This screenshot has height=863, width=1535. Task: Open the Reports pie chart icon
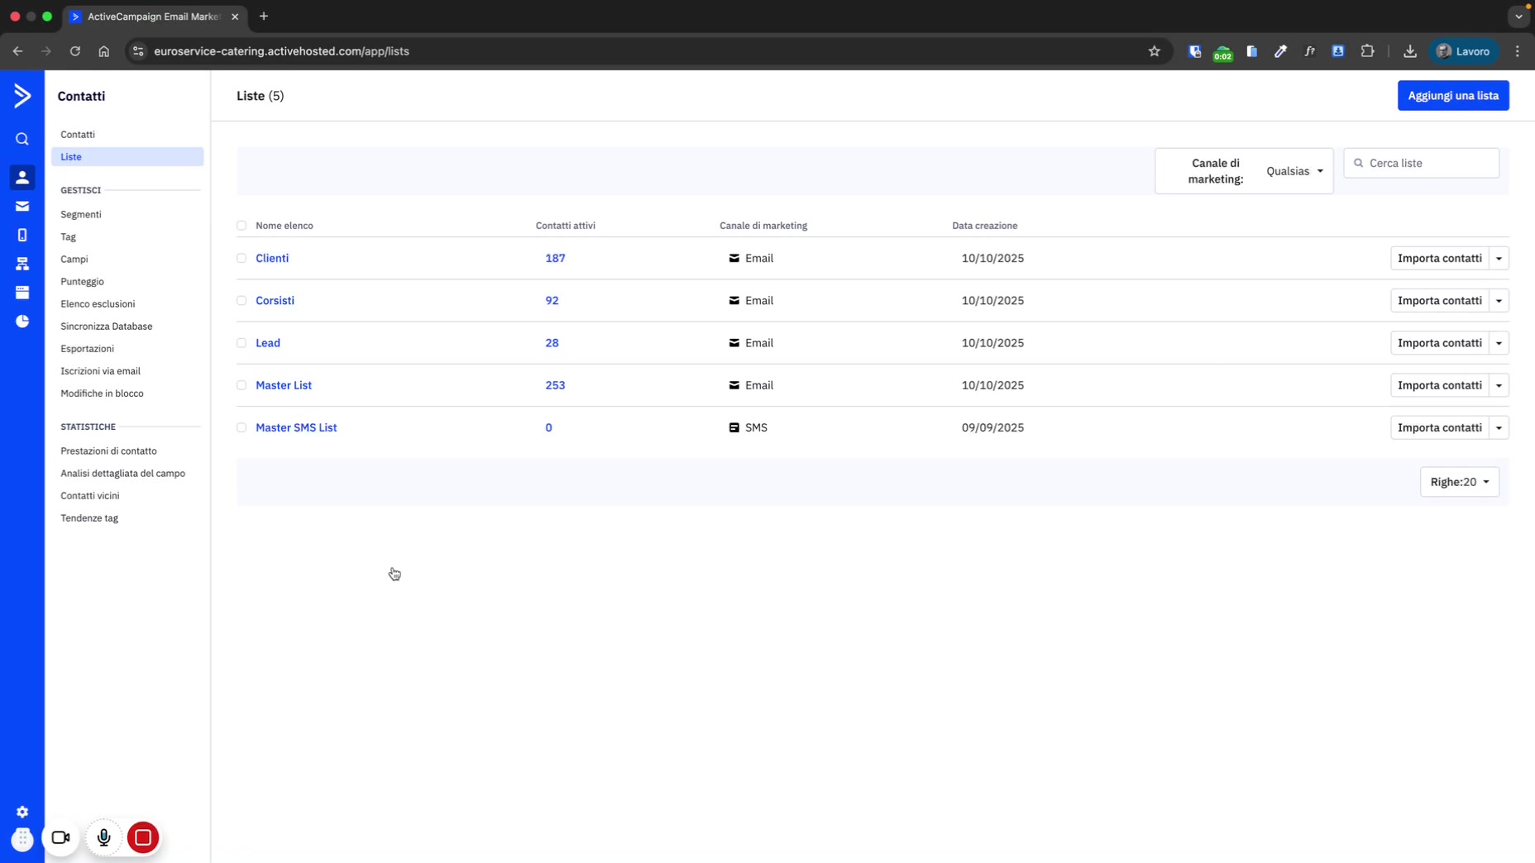tap(22, 322)
